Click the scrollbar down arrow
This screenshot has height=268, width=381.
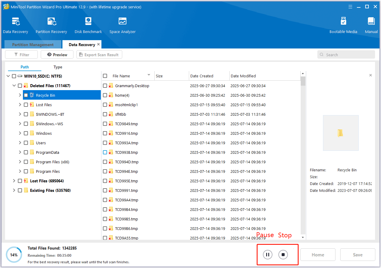click(x=303, y=237)
